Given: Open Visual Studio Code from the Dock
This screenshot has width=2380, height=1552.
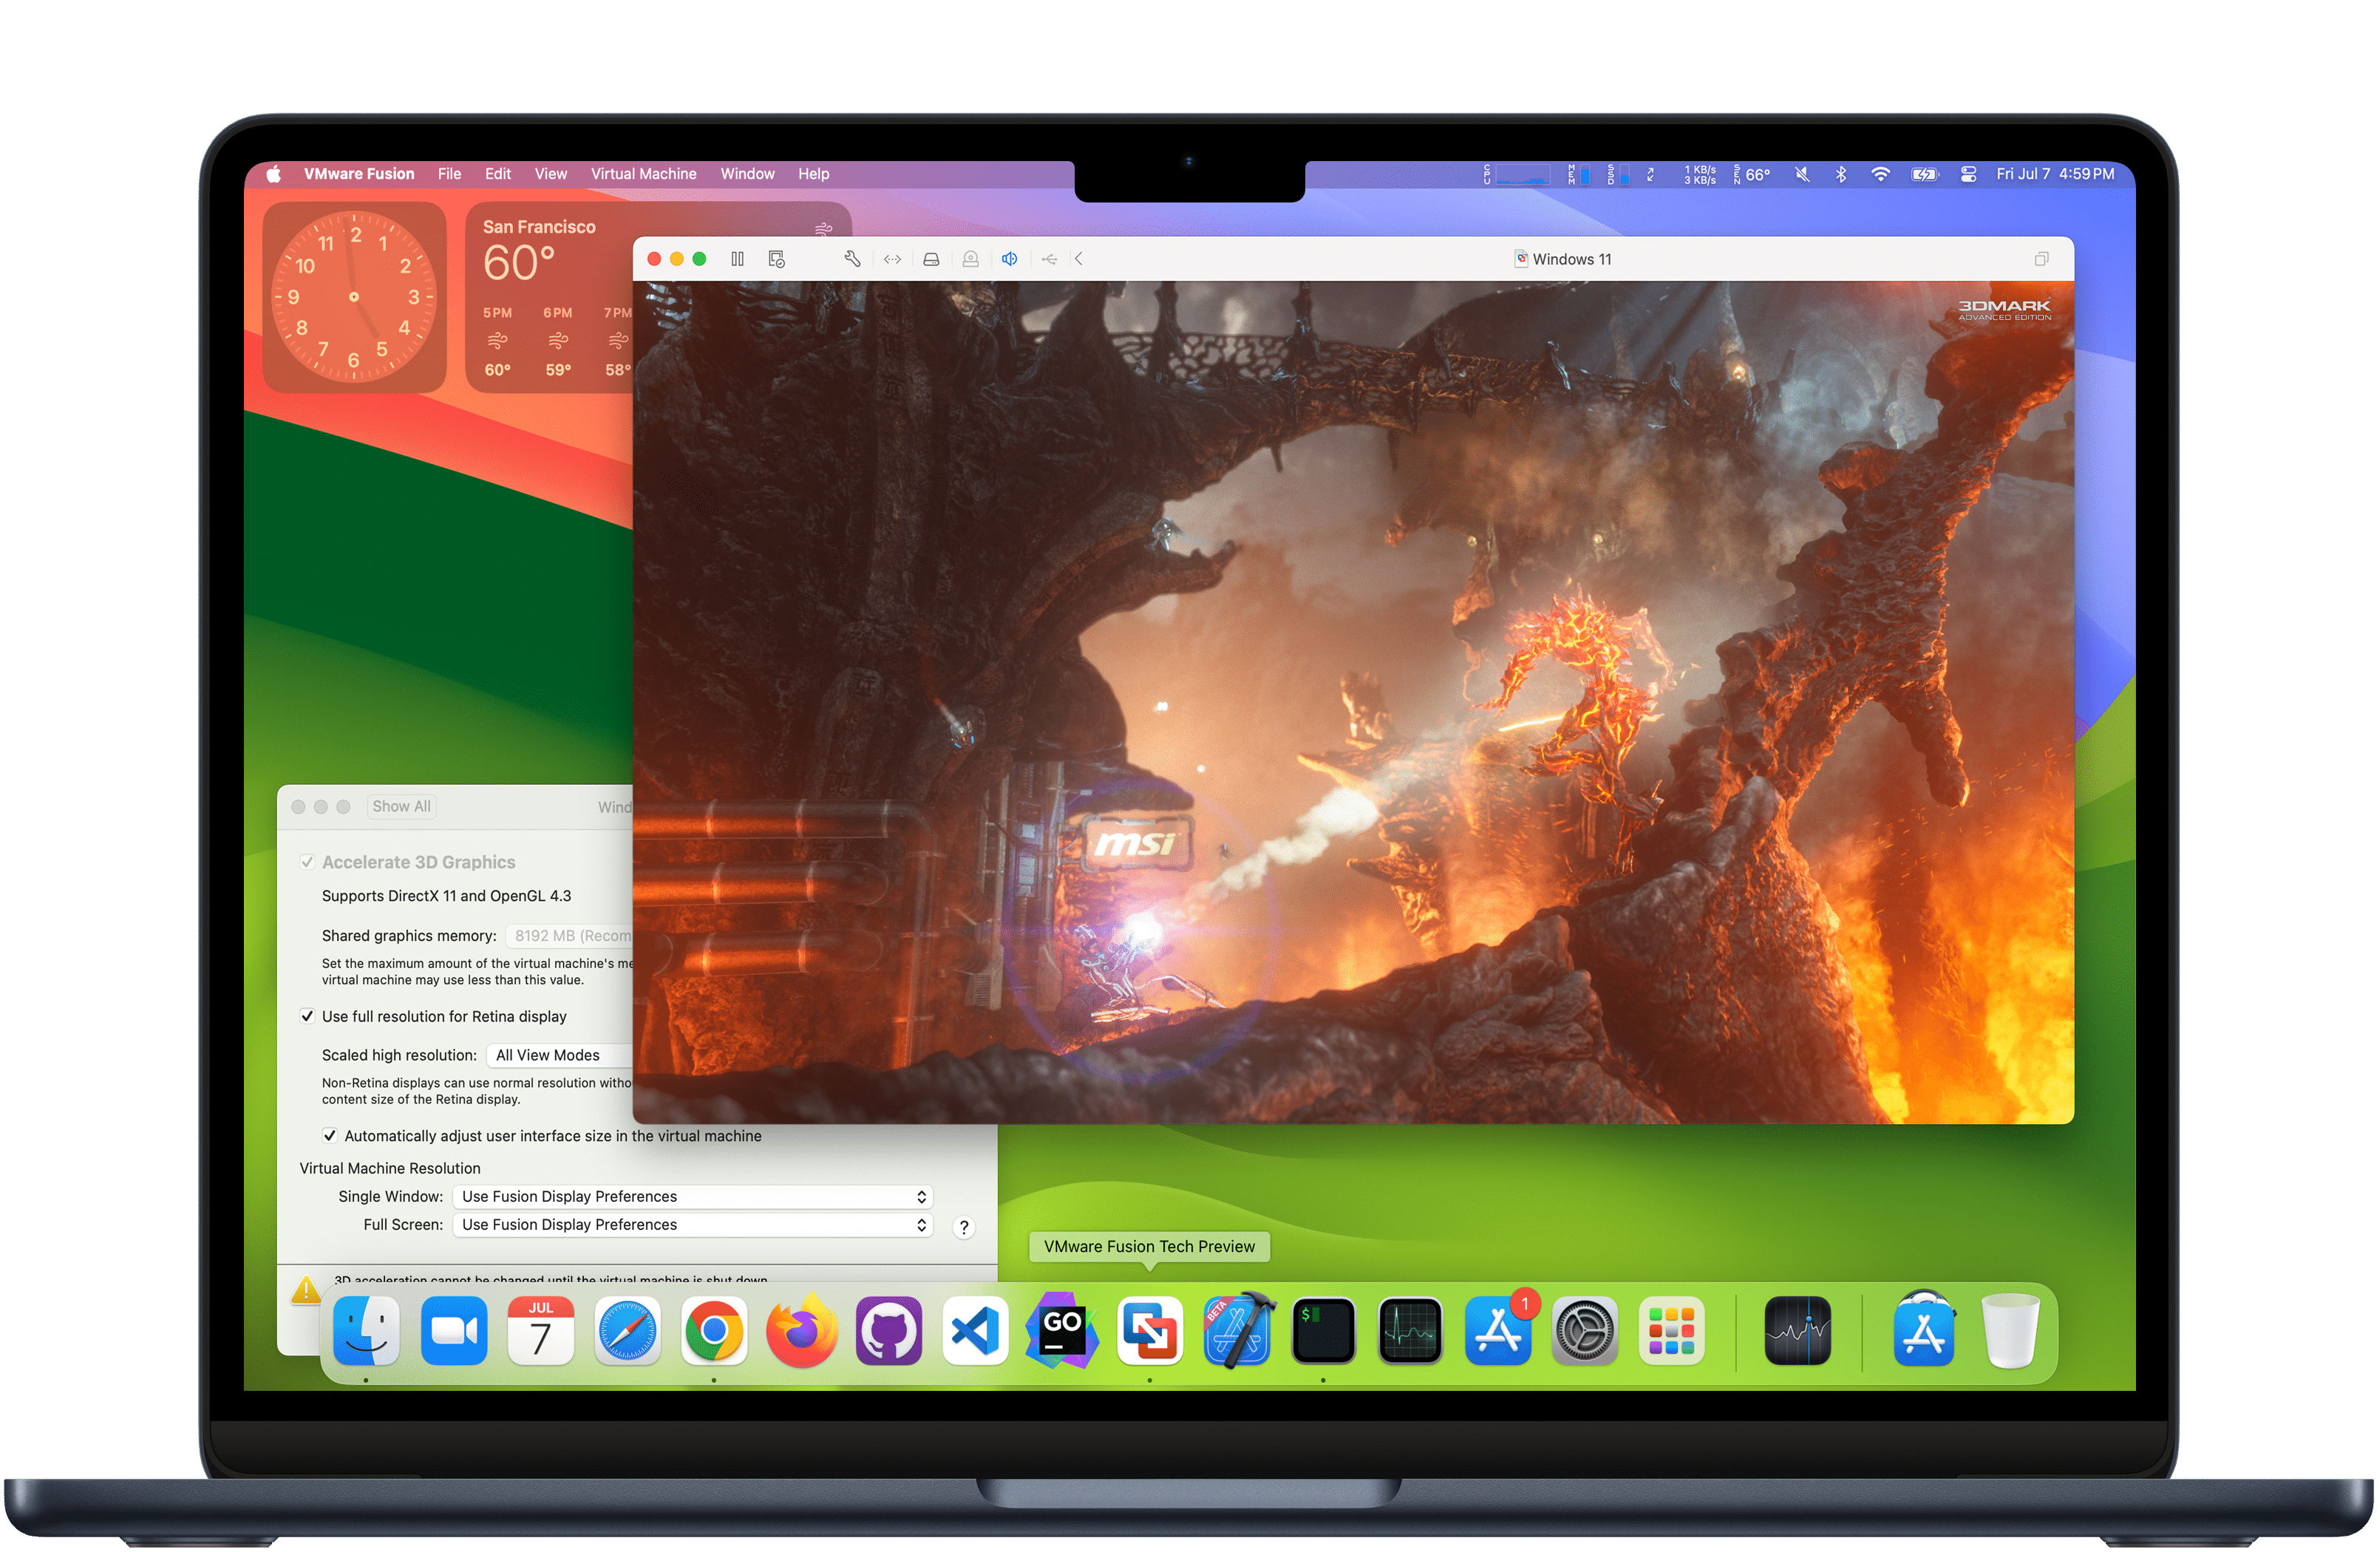Looking at the screenshot, I should [976, 1331].
